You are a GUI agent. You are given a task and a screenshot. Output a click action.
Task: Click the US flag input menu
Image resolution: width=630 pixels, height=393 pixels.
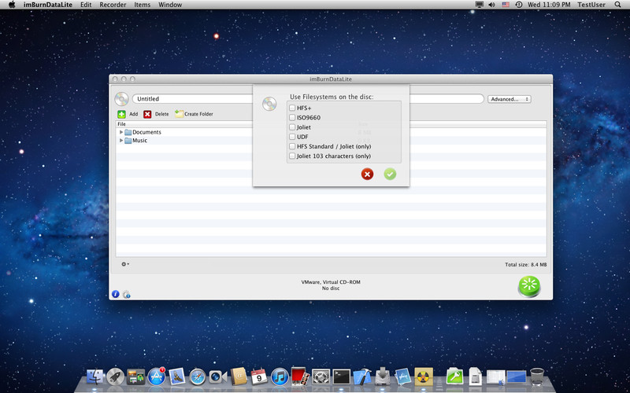point(506,5)
